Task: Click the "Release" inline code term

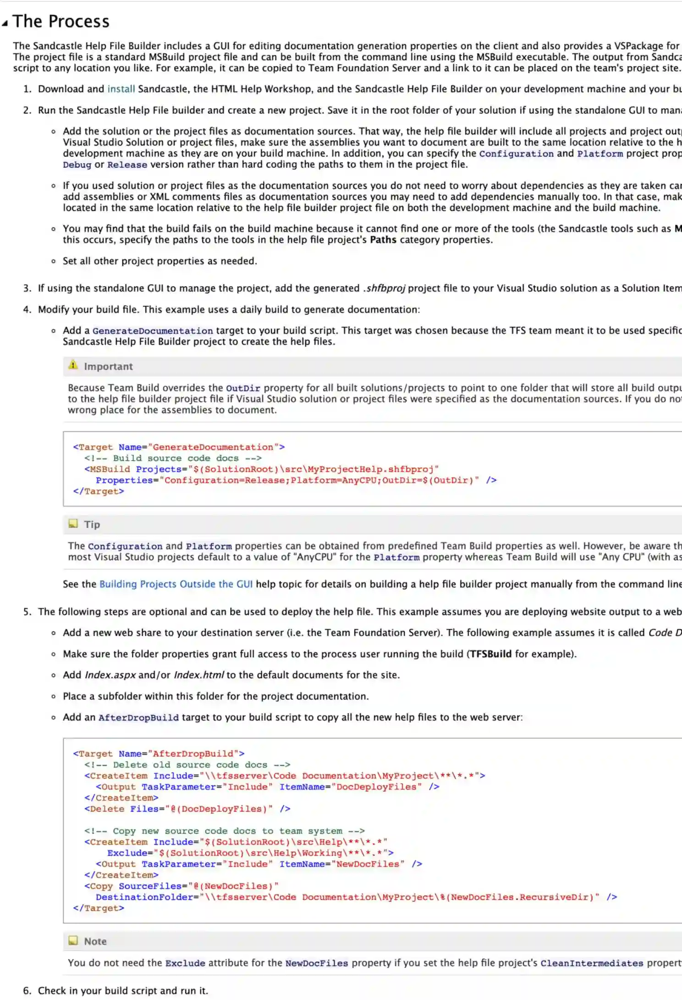Action: click(x=127, y=165)
